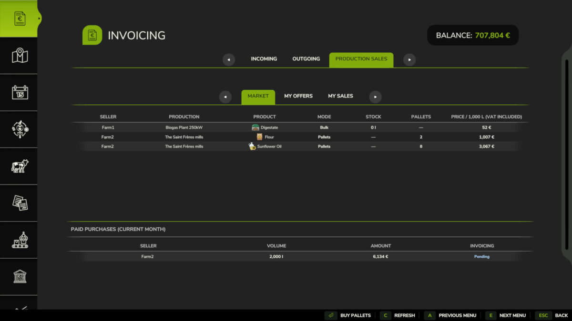This screenshot has width=572, height=321.
Task: Click the Flour product icon
Action: [x=259, y=137]
